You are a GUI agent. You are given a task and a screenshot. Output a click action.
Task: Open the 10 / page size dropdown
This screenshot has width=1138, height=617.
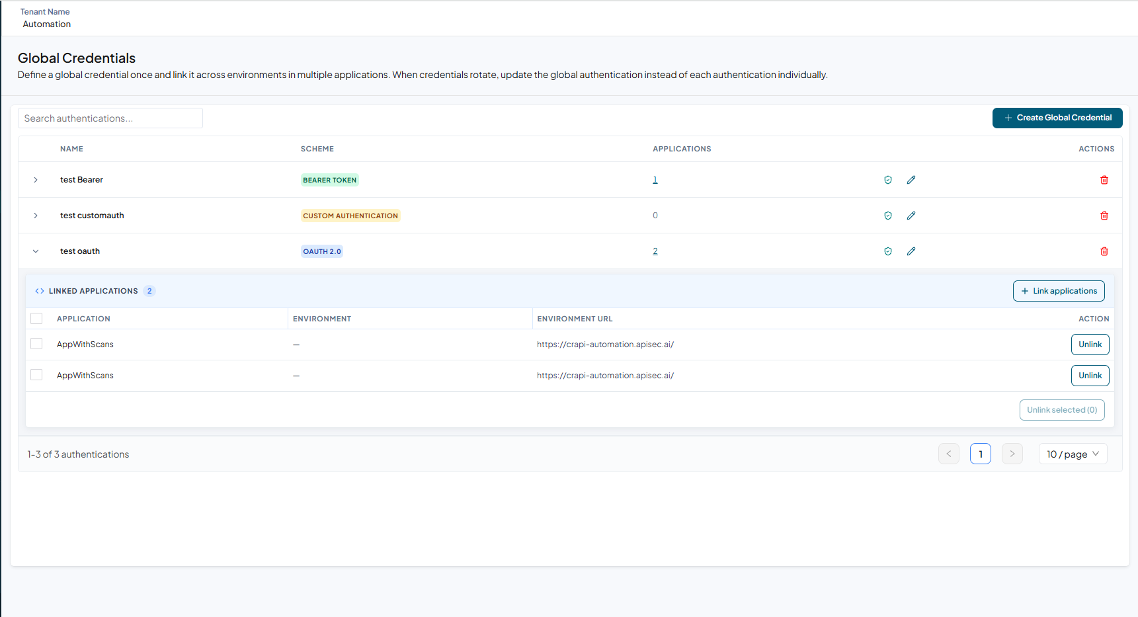(1073, 454)
